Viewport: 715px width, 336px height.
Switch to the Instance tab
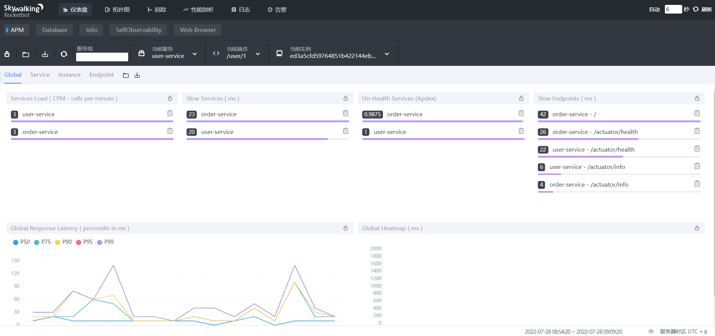69,75
